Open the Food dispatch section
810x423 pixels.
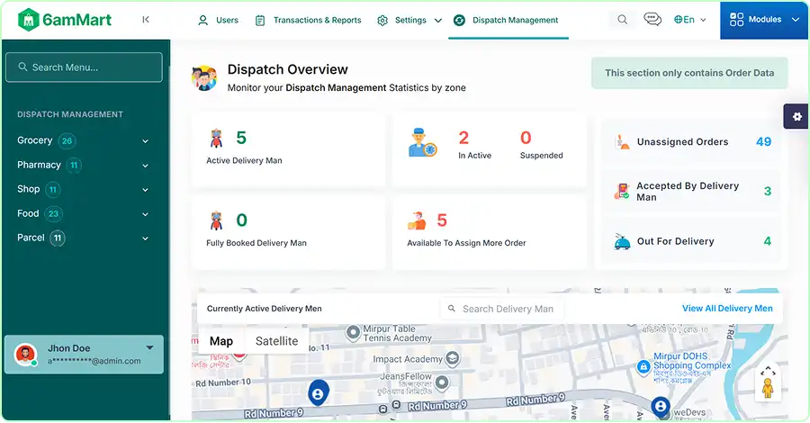coord(83,214)
